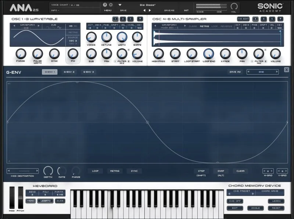Image resolution: width=294 pixels, height=219 pixels.
Task: Select next mod destination arrow
Action: tap(37, 170)
